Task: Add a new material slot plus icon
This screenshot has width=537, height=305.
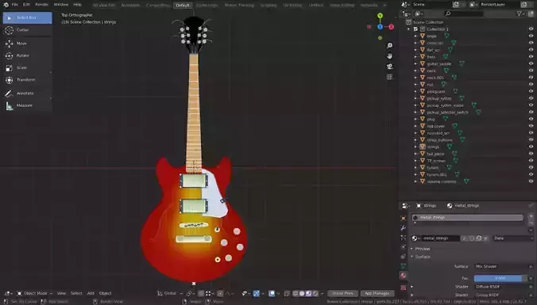Action: coord(531,216)
